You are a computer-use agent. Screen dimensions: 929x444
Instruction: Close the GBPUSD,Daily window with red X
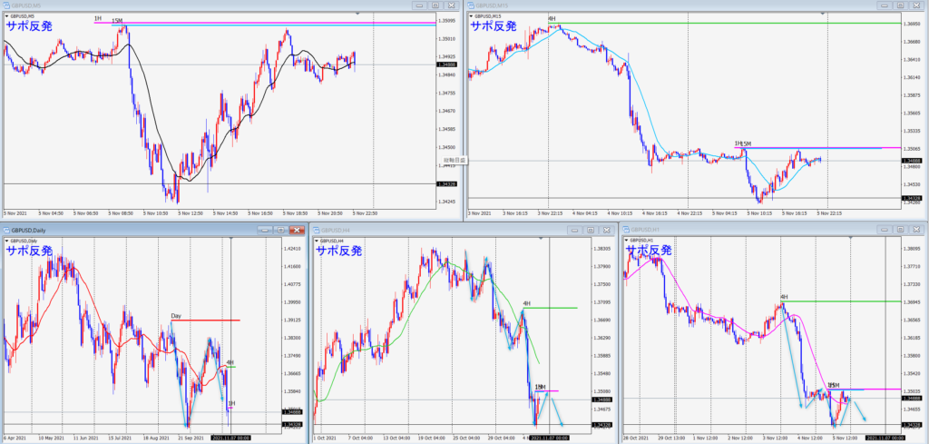(297, 230)
